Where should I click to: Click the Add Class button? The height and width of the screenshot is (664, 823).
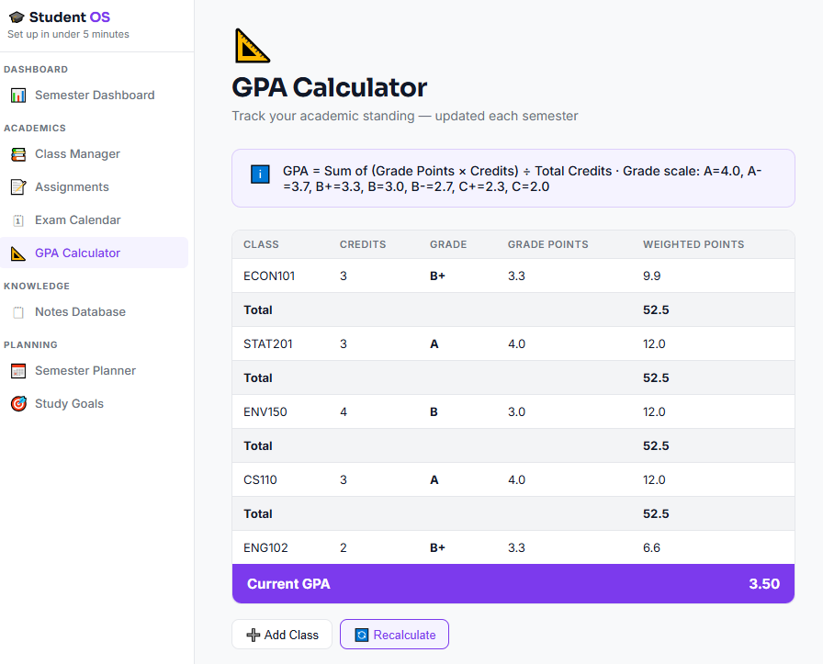pyautogui.click(x=282, y=634)
